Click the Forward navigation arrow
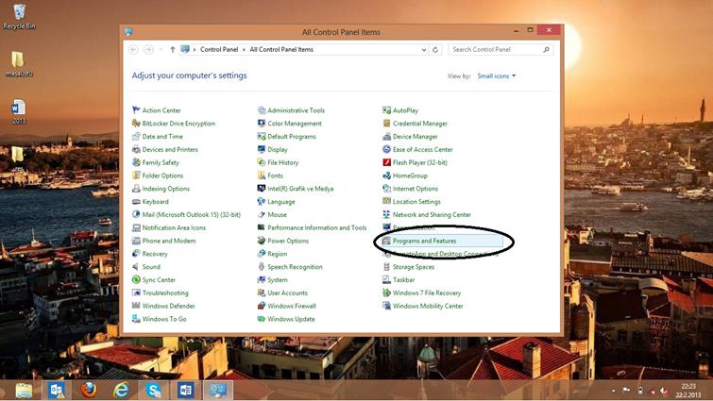The image size is (713, 401). (148, 49)
